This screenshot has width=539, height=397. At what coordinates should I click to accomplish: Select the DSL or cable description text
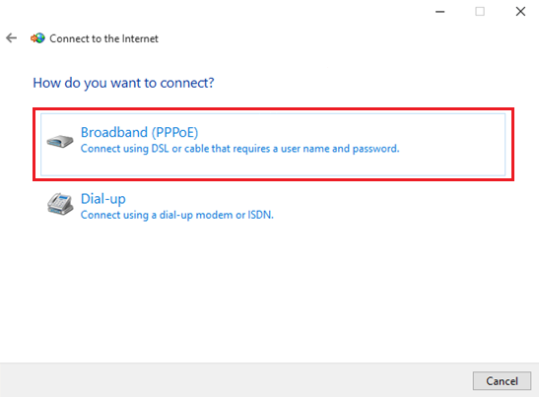(239, 149)
